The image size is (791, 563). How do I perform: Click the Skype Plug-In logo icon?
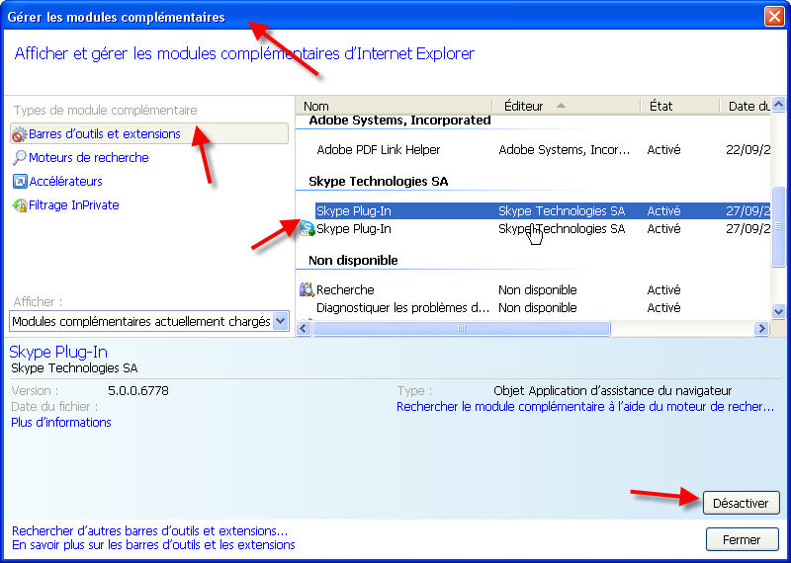[x=307, y=228]
